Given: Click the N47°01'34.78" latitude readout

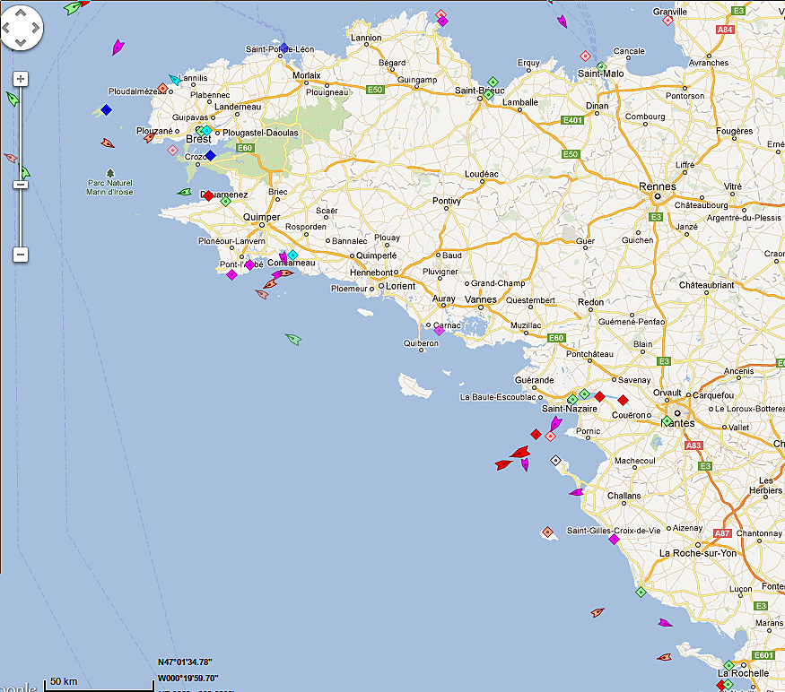Looking at the screenshot, I should click(185, 662).
